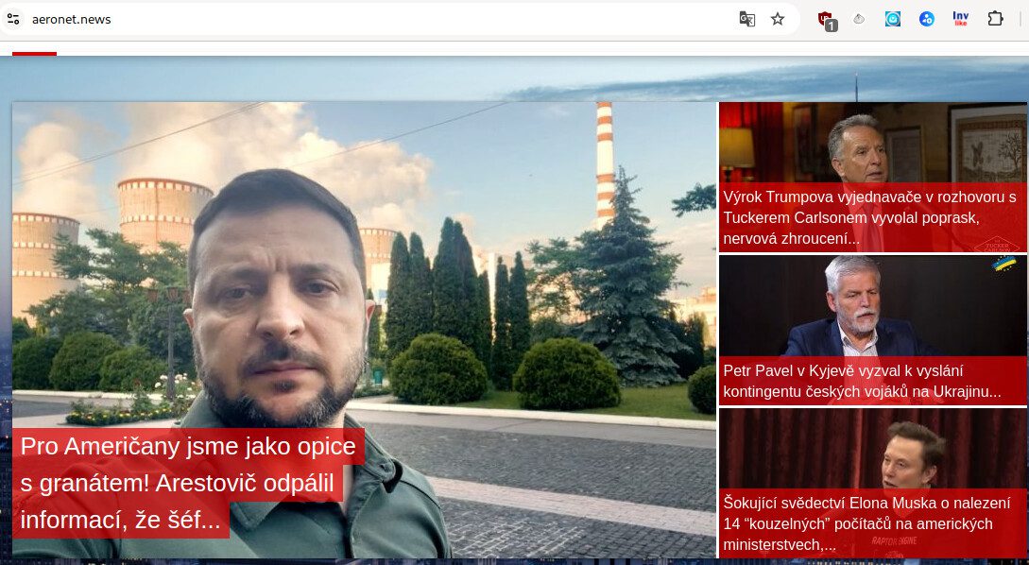The image size is (1029, 565).
Task: Click the gray dome-shaped extension icon
Action: (859, 19)
